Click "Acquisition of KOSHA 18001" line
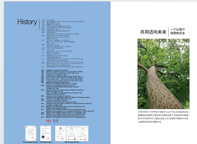 pyautogui.click(x=54, y=105)
